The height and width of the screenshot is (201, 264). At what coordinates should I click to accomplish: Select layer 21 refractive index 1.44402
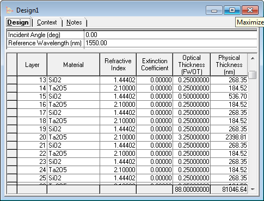[118, 145]
